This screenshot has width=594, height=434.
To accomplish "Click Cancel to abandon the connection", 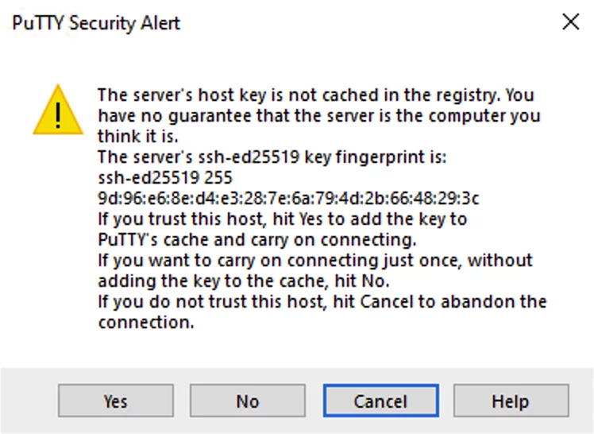I will click(x=380, y=401).
